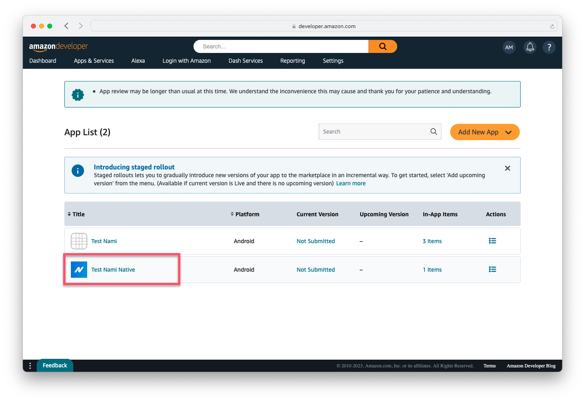Open Apps & Services menu

tap(94, 61)
